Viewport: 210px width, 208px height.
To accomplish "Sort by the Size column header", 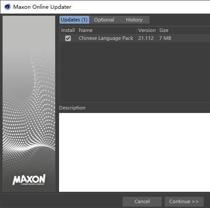I will click(x=164, y=30).
